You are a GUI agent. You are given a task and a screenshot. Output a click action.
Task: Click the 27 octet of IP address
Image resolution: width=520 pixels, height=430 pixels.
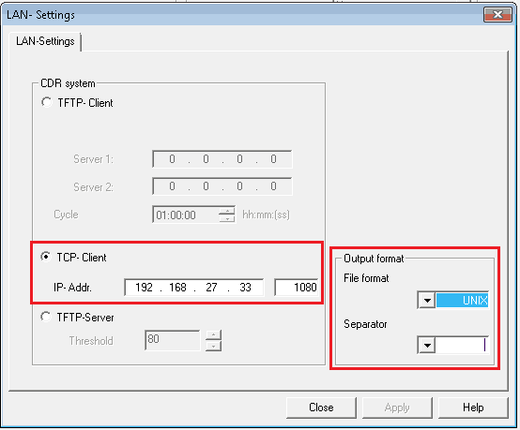211,287
